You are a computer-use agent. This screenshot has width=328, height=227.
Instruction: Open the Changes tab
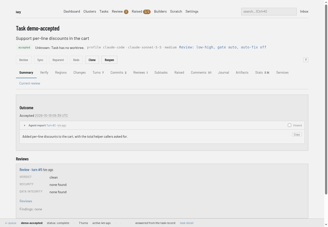79,73
